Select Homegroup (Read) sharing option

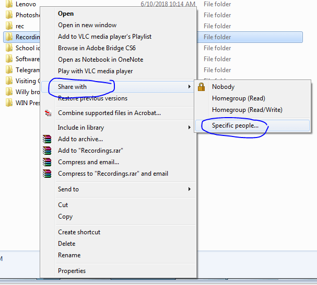(x=238, y=98)
